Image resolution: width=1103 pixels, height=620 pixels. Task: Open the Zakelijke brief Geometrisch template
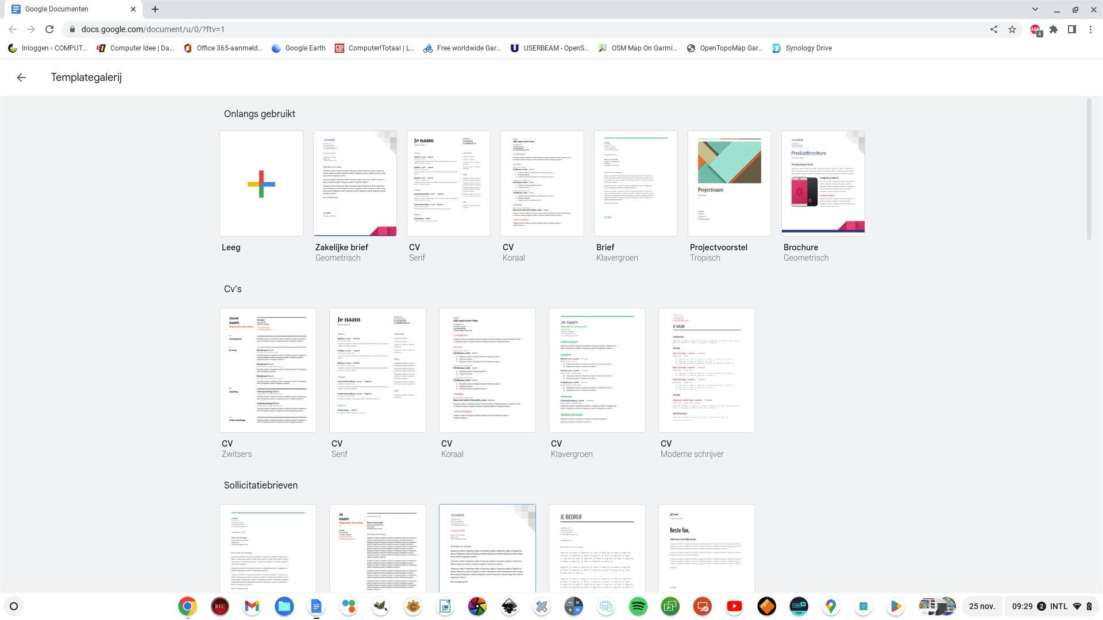(354, 183)
